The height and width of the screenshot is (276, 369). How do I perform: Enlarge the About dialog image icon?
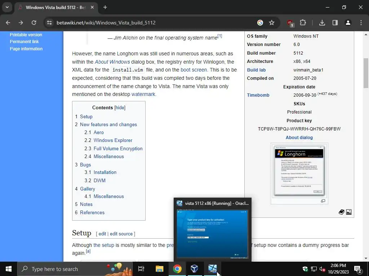point(323,201)
